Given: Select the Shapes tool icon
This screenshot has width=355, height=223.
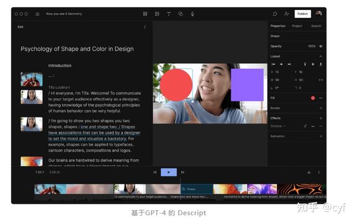Looking at the screenshot, I should point(180,14).
